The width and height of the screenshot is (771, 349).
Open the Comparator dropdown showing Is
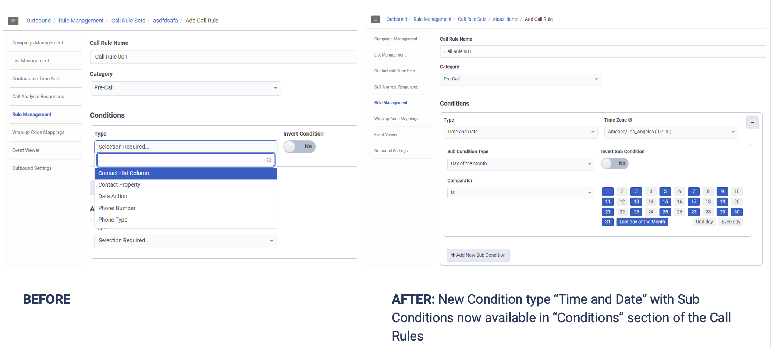coord(520,193)
